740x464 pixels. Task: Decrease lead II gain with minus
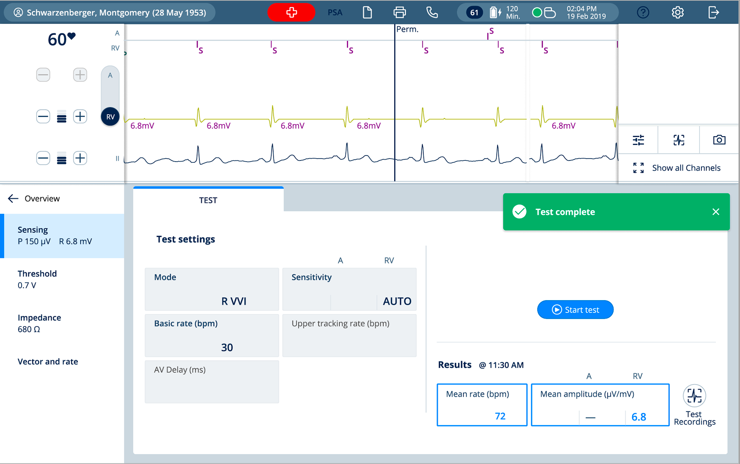click(x=43, y=158)
